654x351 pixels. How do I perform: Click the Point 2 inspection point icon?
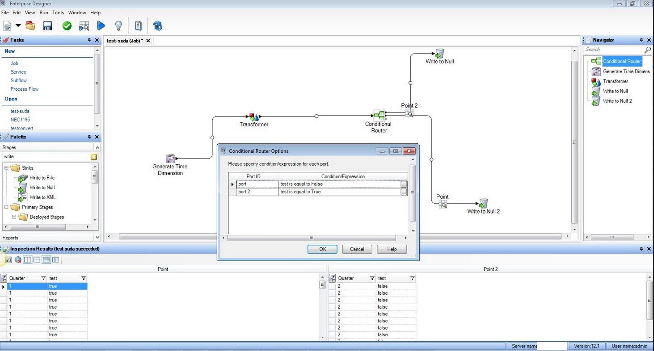point(409,113)
